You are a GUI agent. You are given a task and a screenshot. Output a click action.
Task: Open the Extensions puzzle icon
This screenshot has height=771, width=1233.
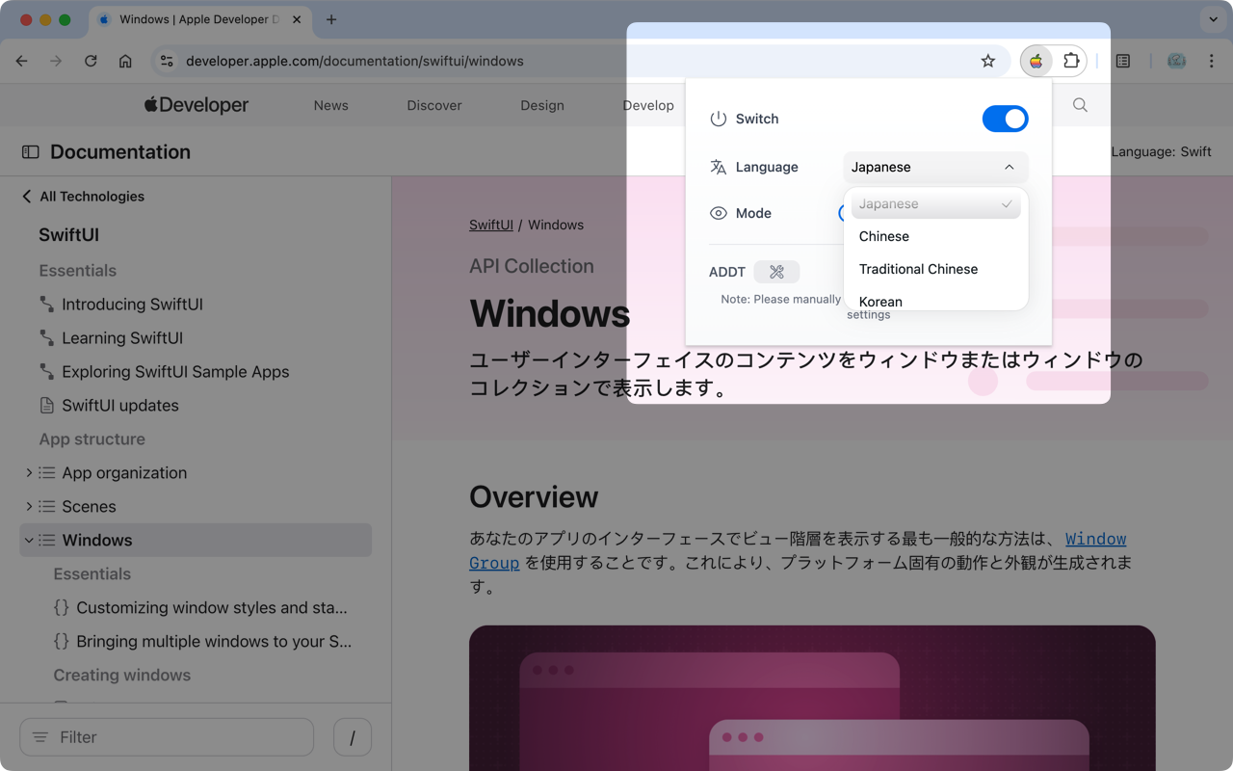tap(1071, 61)
